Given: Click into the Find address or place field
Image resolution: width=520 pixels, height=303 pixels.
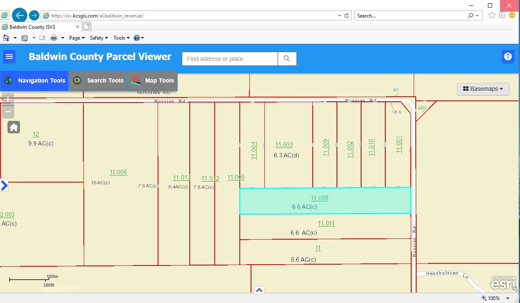Looking at the screenshot, I should coord(230,59).
